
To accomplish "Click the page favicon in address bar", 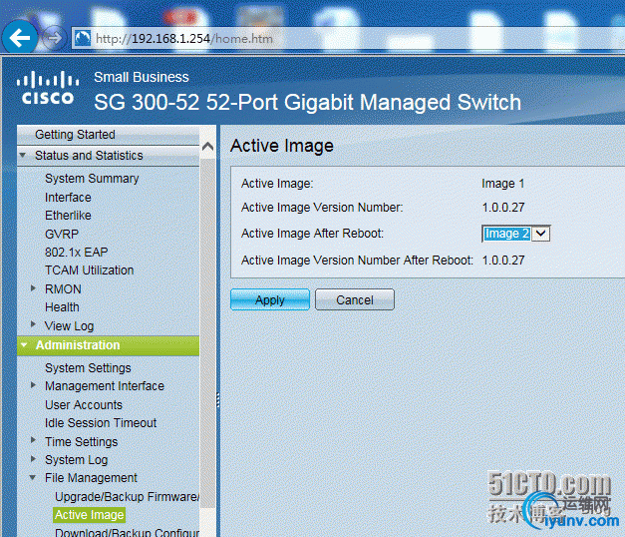I will (x=83, y=39).
